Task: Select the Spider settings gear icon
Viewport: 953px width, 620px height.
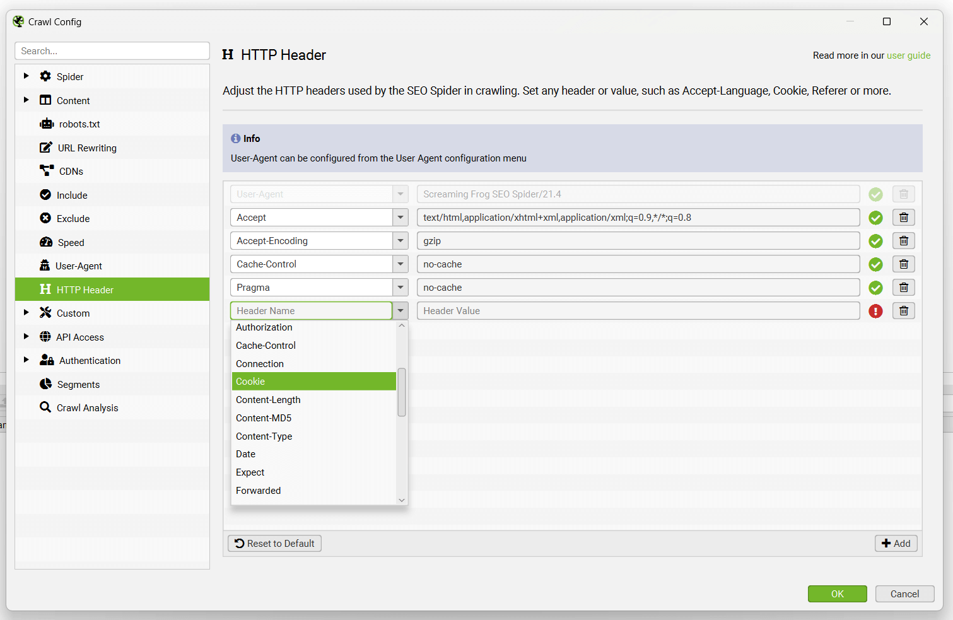Action: coord(45,76)
